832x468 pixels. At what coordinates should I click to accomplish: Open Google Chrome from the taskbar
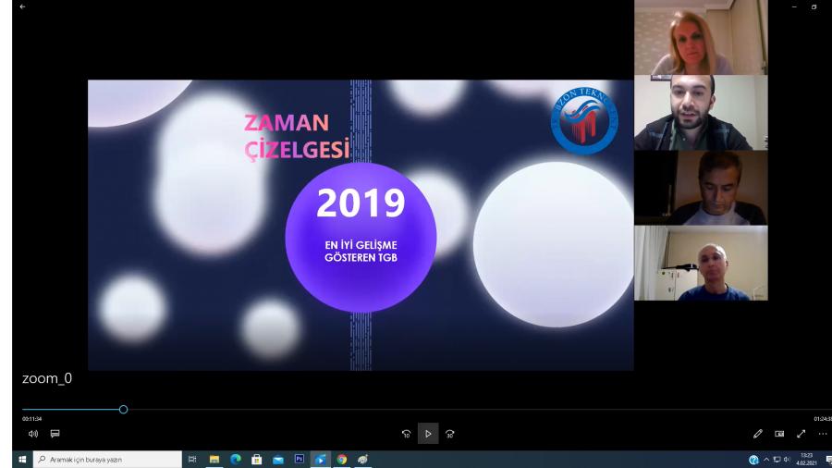[342, 460]
